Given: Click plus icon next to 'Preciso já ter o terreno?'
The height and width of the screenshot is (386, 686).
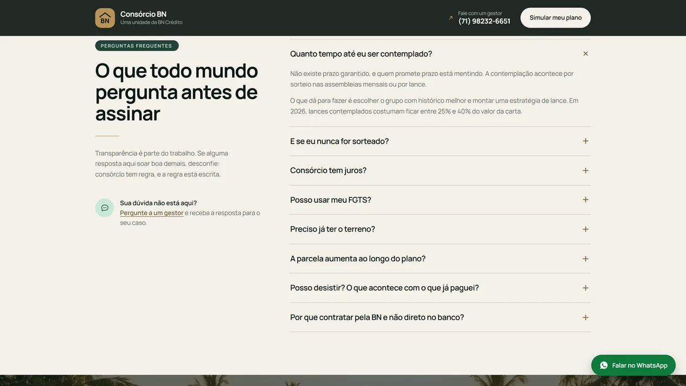Looking at the screenshot, I should pos(586,229).
